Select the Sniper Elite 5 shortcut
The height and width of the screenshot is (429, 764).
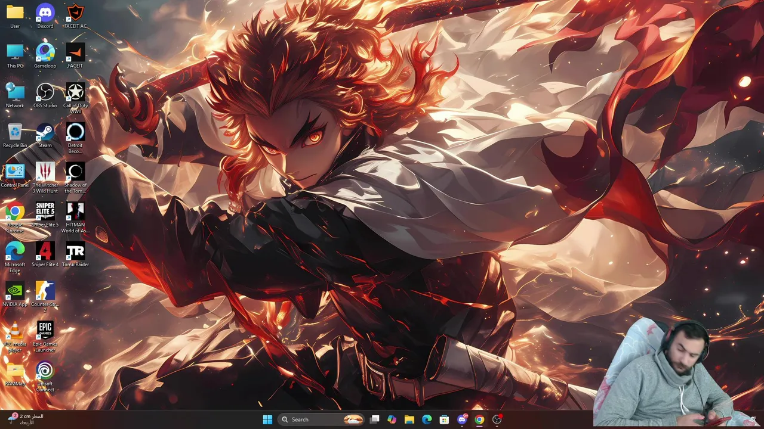pyautogui.click(x=45, y=215)
